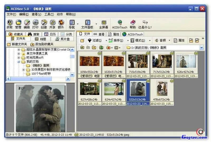Open the 额外 (Extras) toolbar icon
The height and width of the screenshot is (142, 211).
coord(61,24)
